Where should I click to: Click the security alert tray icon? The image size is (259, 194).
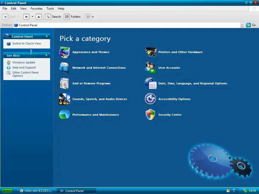coord(245,191)
